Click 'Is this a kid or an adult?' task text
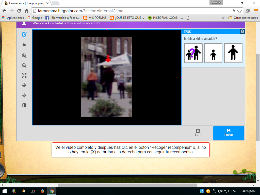 tap(200, 39)
